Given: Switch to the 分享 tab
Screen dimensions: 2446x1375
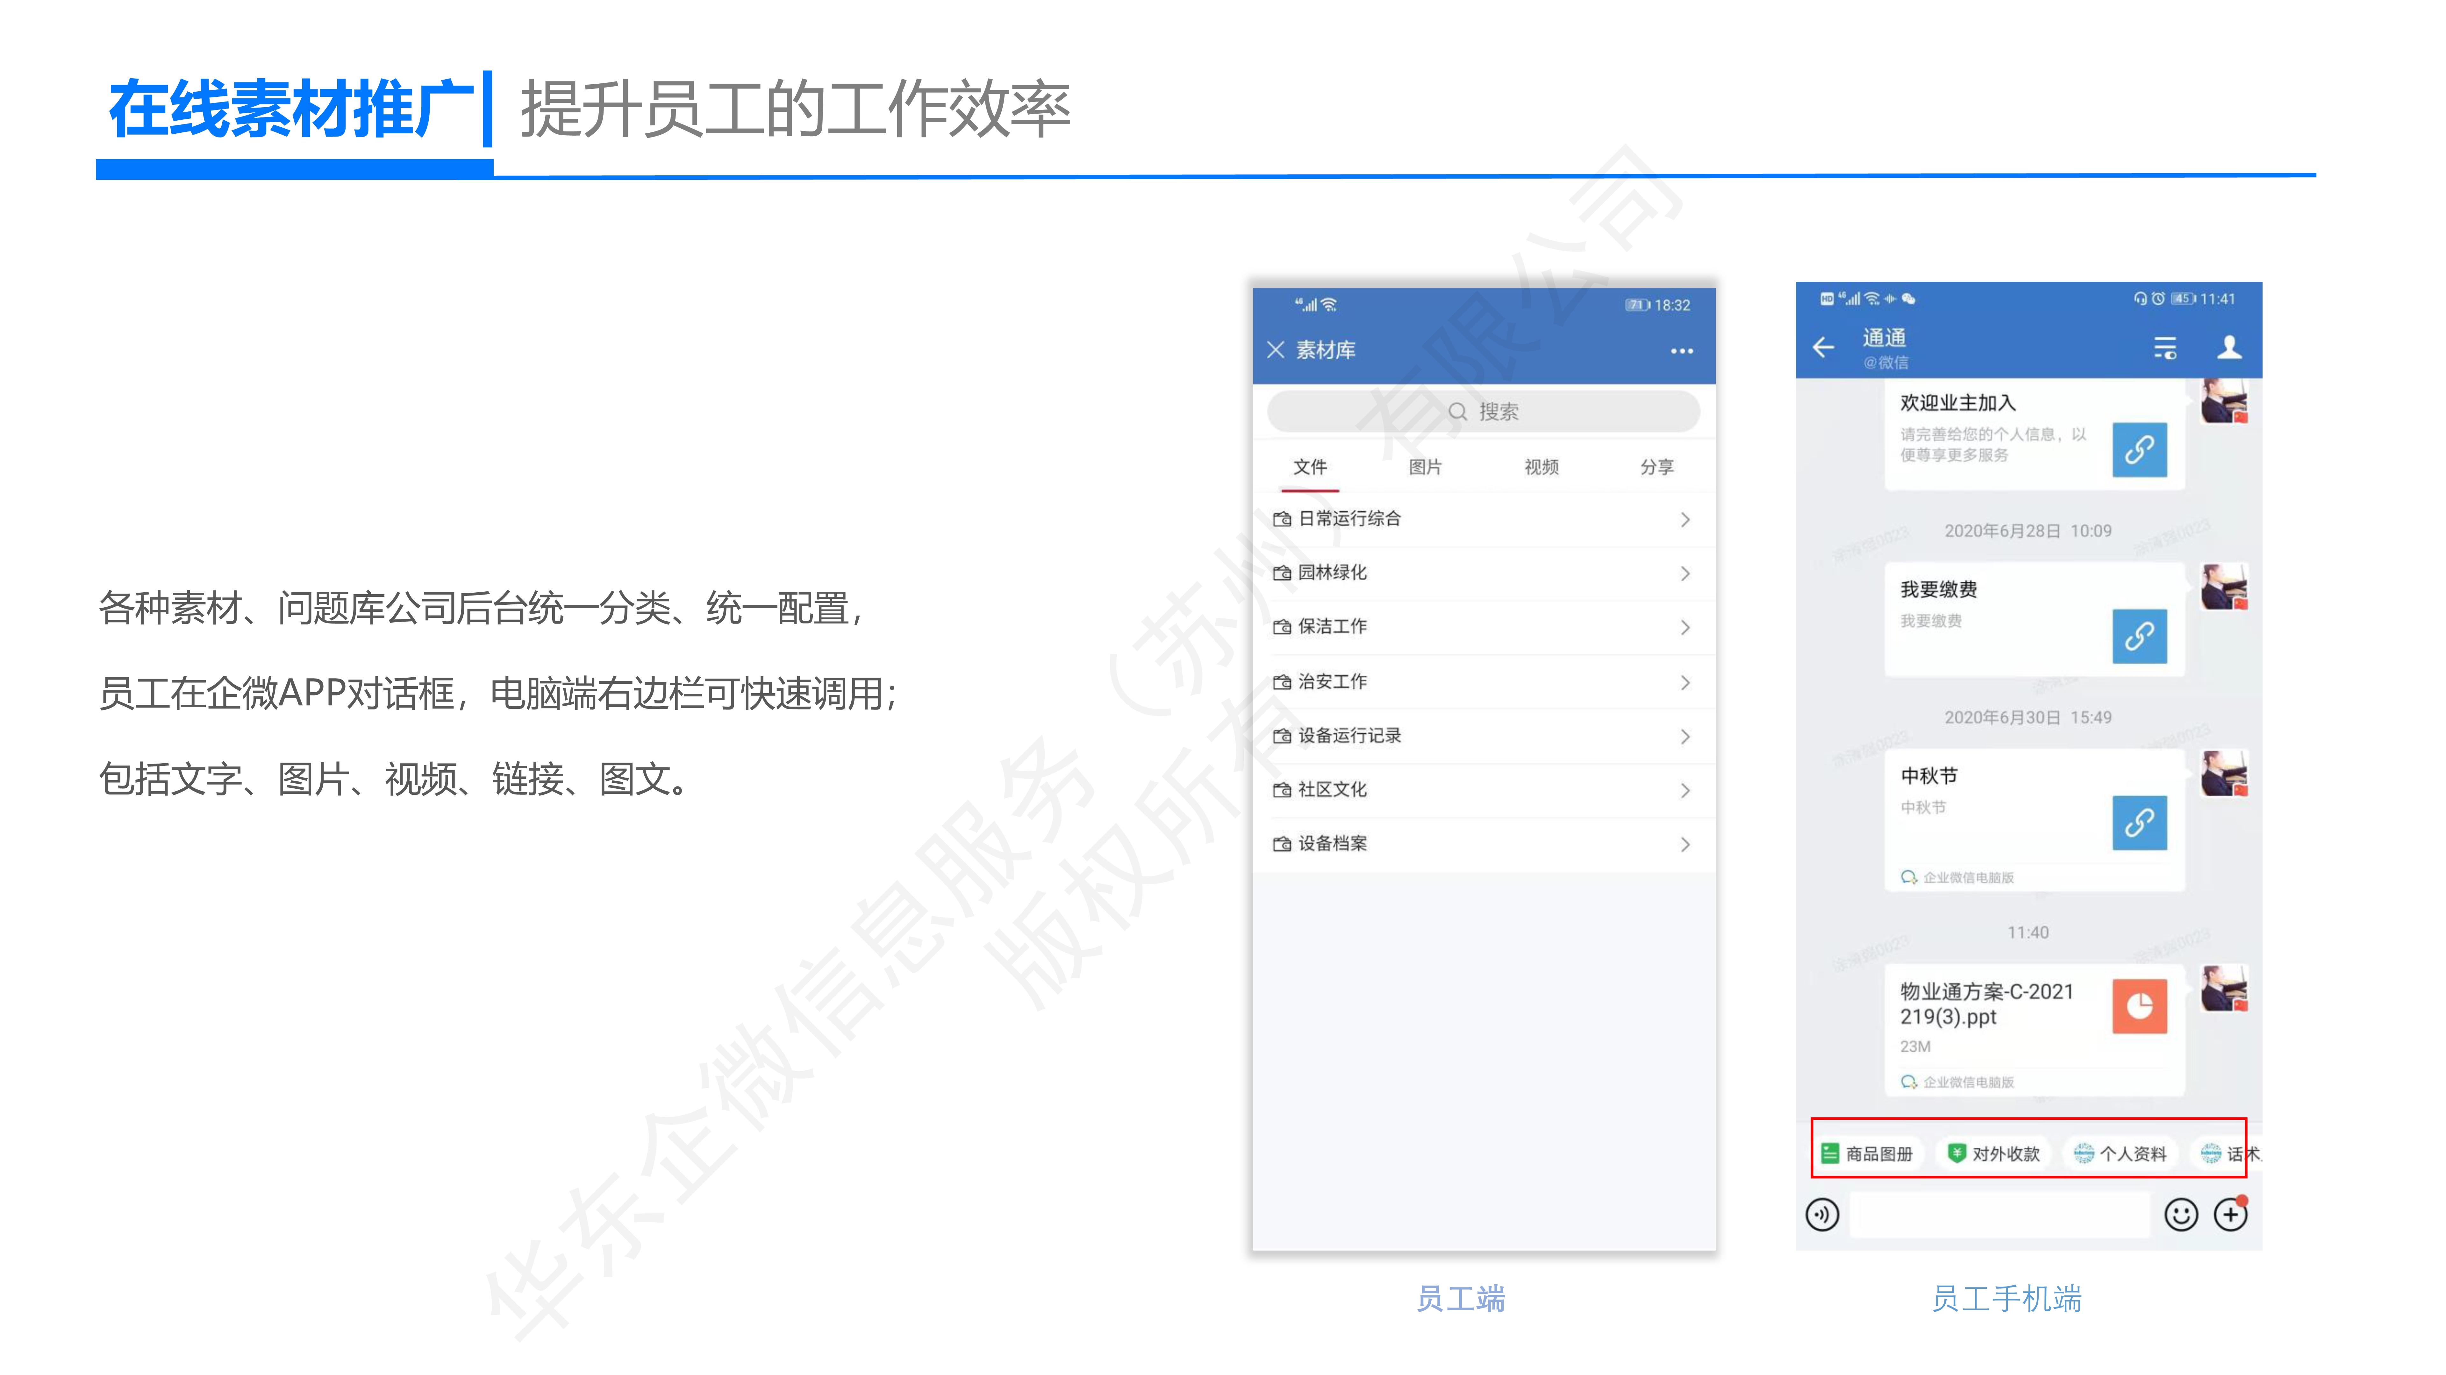Looking at the screenshot, I should click(1657, 467).
